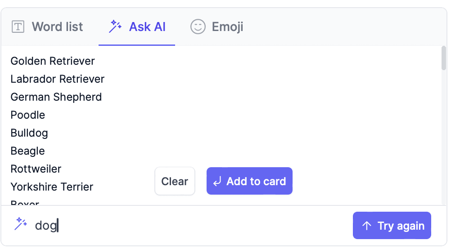The height and width of the screenshot is (249, 460).
Task: Pick German Shepherd from the list
Action: coord(56,97)
